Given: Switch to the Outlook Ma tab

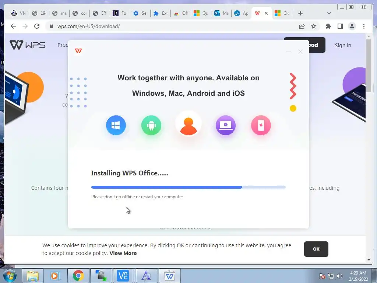Looking at the screenshot, I should [x=221, y=13].
